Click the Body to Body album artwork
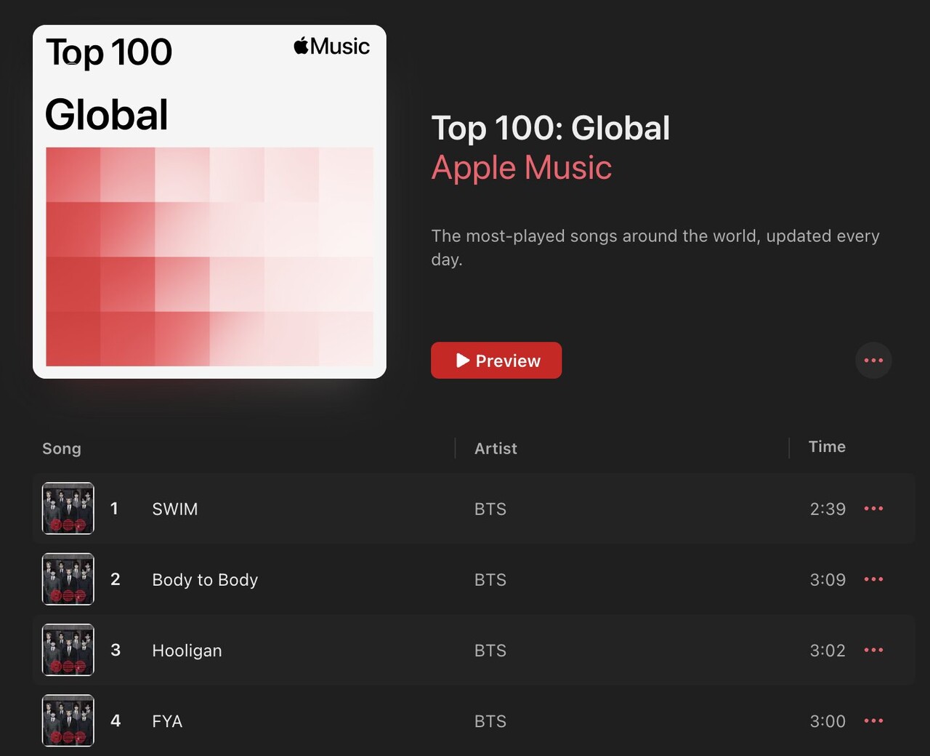Screen dimensions: 930x756 click(x=68, y=579)
